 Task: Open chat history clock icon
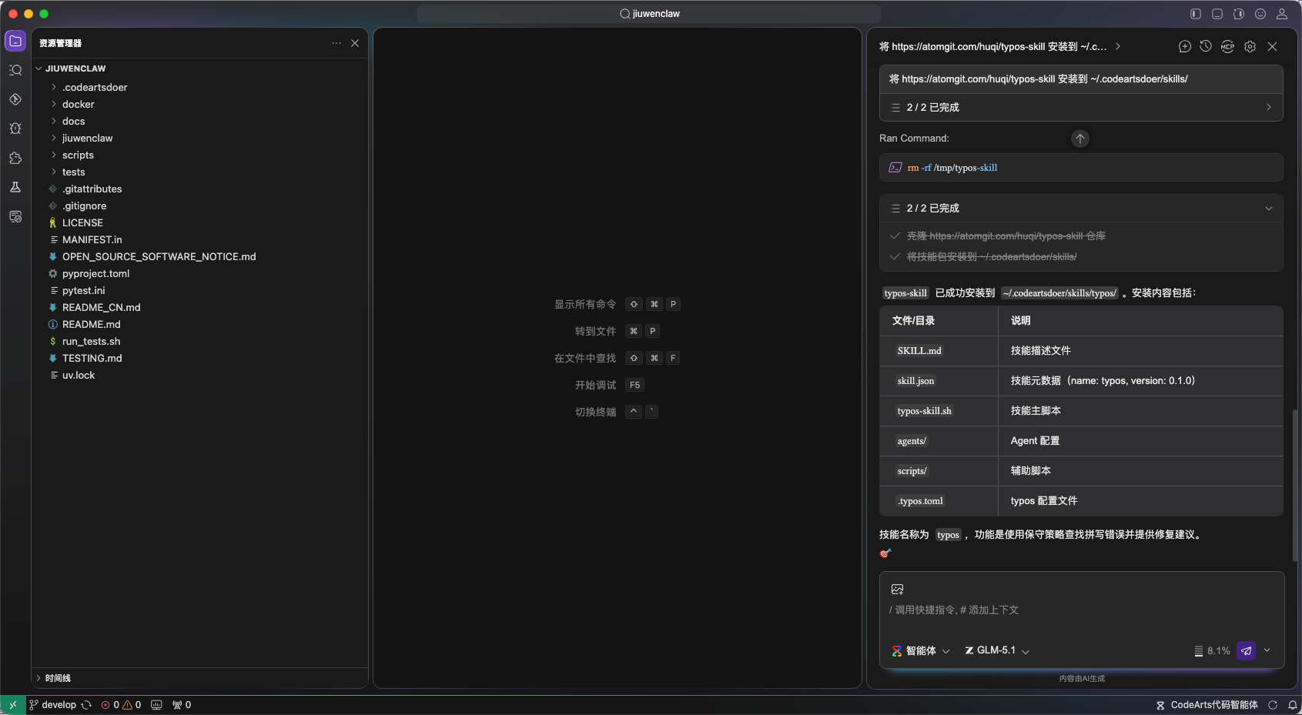tap(1206, 47)
